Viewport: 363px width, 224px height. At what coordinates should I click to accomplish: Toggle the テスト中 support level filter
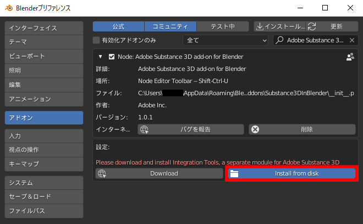(x=223, y=26)
